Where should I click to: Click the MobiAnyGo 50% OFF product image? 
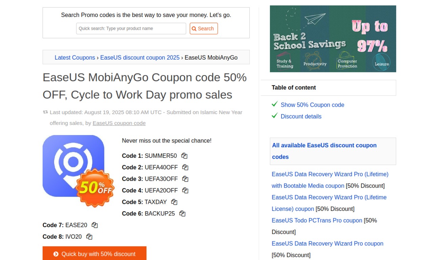(78, 170)
